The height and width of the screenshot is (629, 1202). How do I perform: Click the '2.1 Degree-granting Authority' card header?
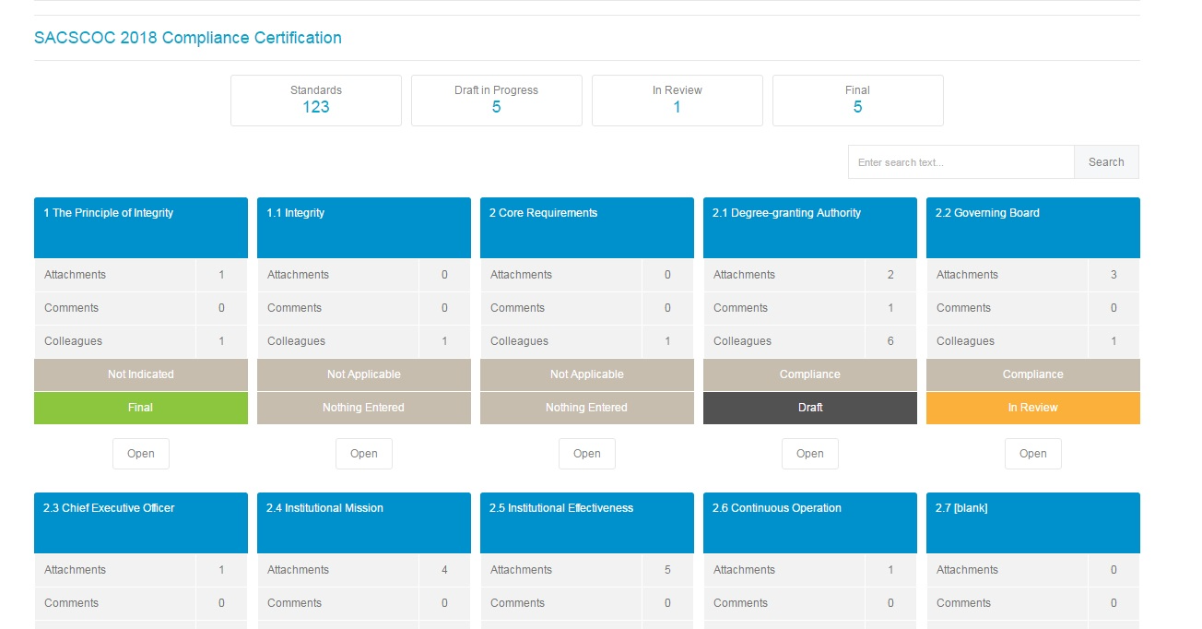point(810,228)
